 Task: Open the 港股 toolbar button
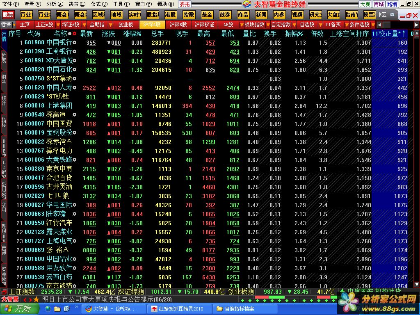pos(170,15)
